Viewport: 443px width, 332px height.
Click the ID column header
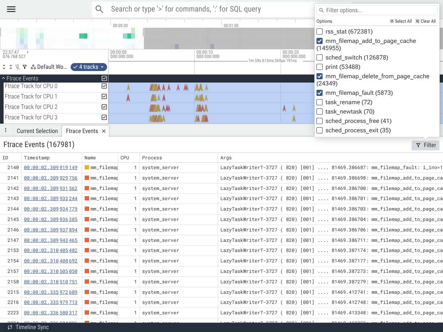(11, 158)
